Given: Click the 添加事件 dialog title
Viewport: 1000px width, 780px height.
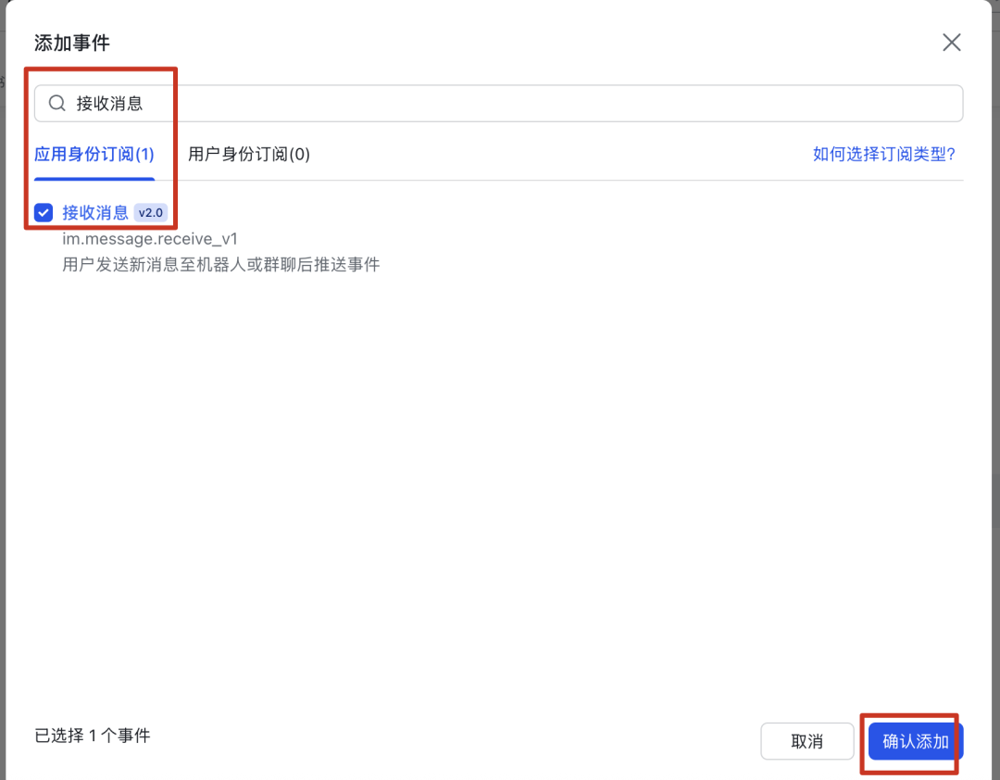Looking at the screenshot, I should coord(71,42).
